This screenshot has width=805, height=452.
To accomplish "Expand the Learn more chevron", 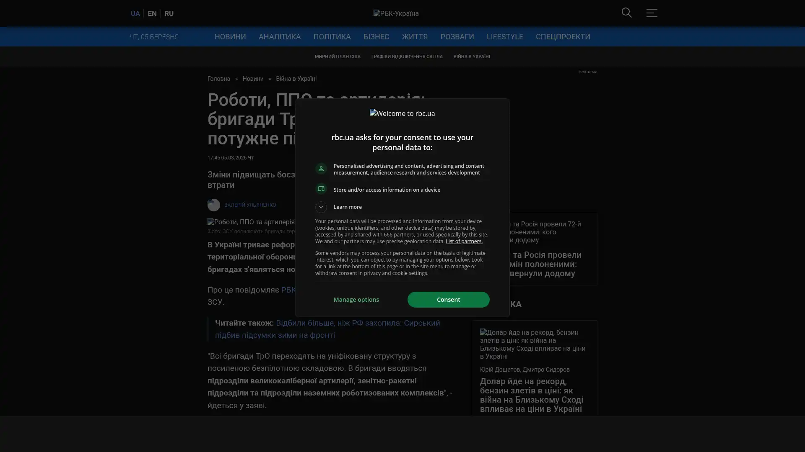I will (321, 207).
